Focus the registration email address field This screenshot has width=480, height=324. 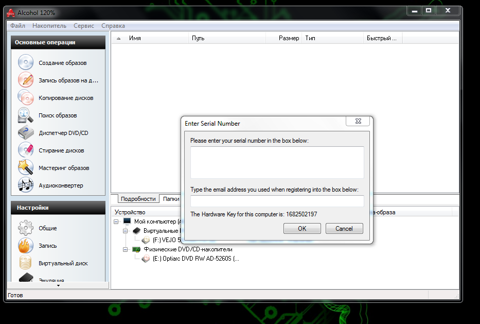277,201
